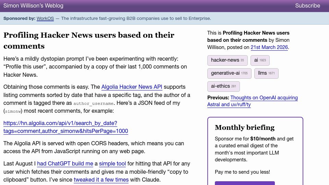
Task: Open the 'simple tool' link
Action: 112,164
